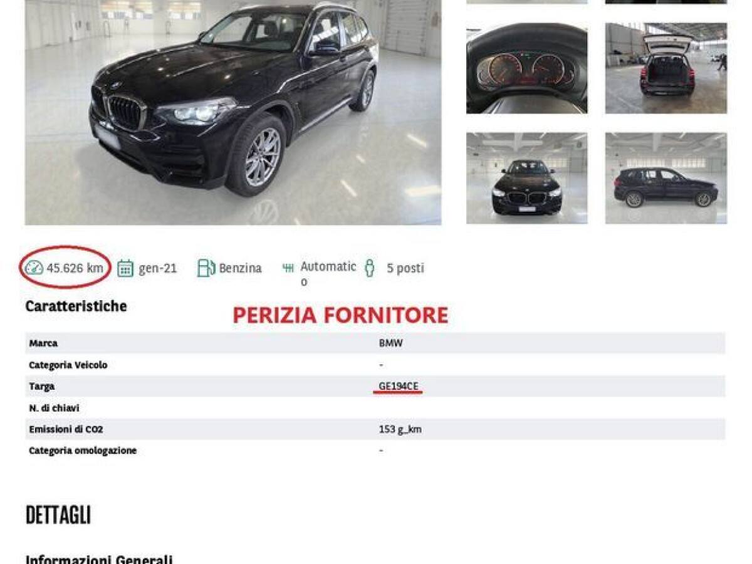Select the Emissioni di CO2 row
Viewport: 752px width, 564px height.
[x=375, y=429]
